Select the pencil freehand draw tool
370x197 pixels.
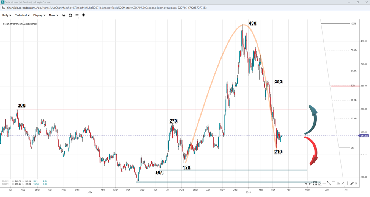(352, 183)
